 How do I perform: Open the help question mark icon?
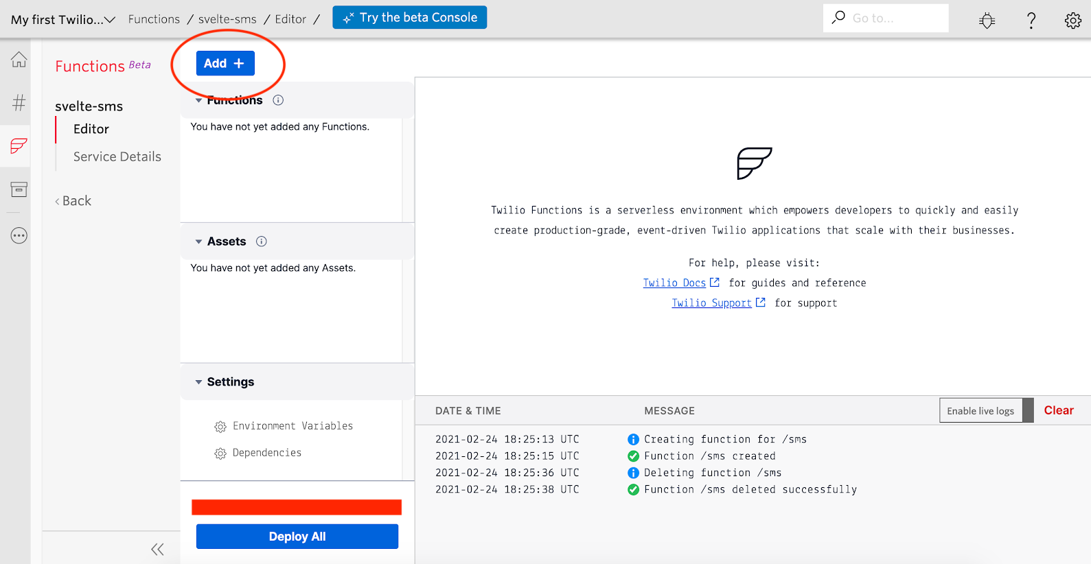point(1031,21)
